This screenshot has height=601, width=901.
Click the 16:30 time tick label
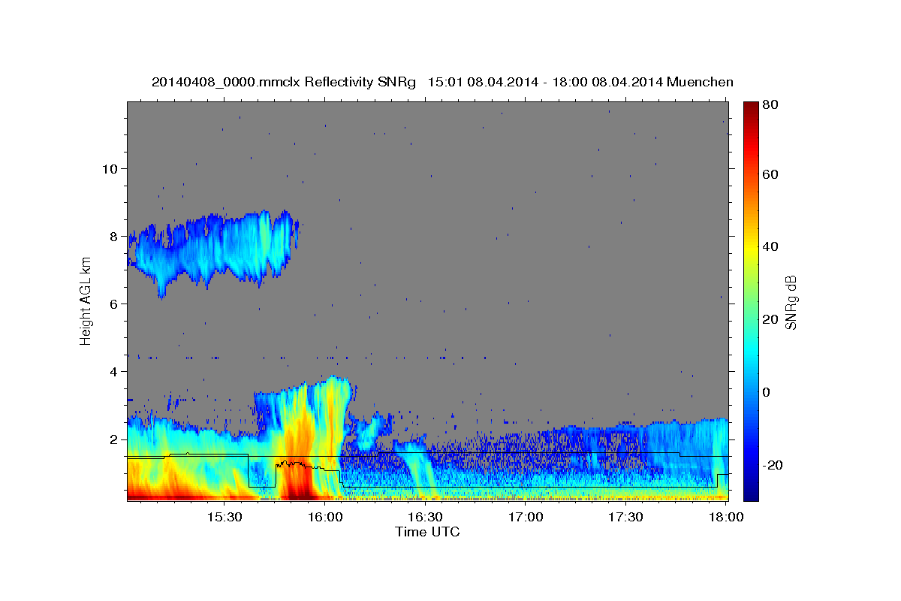coord(426,517)
